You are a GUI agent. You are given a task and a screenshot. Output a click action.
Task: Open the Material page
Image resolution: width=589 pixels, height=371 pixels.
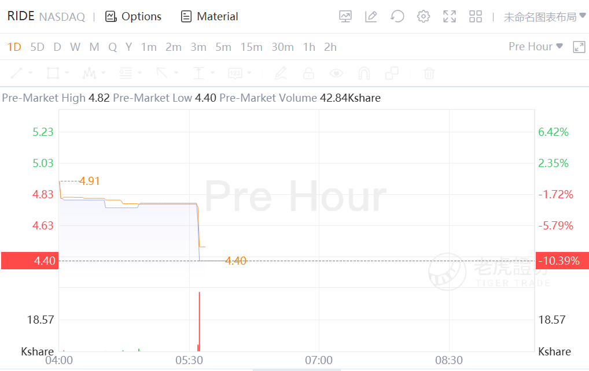[x=209, y=17]
